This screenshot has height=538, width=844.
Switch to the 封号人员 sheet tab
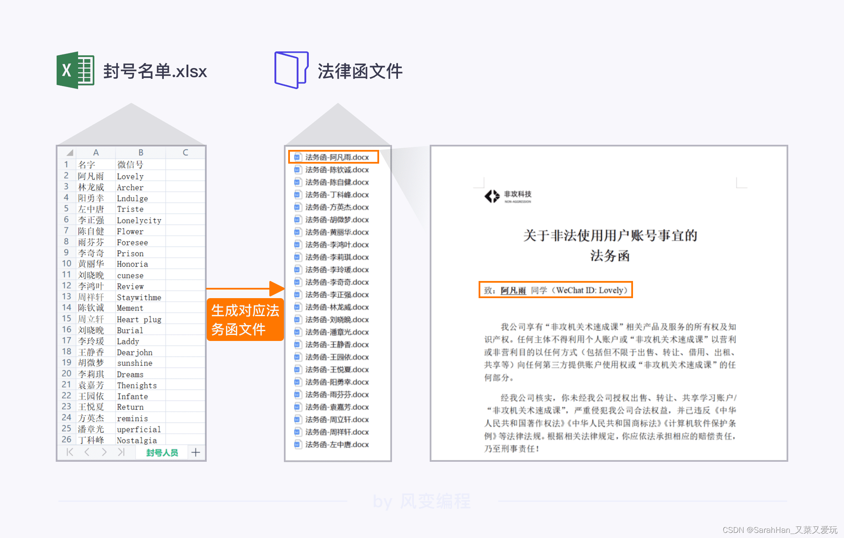[162, 453]
